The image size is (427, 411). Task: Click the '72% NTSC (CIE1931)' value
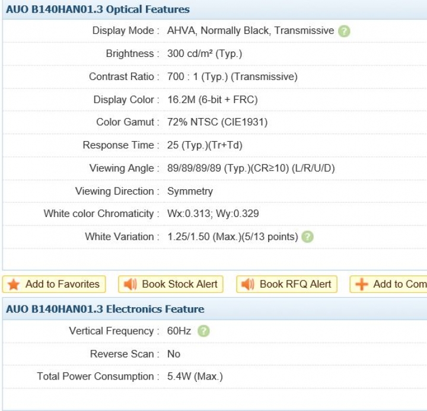click(x=217, y=122)
